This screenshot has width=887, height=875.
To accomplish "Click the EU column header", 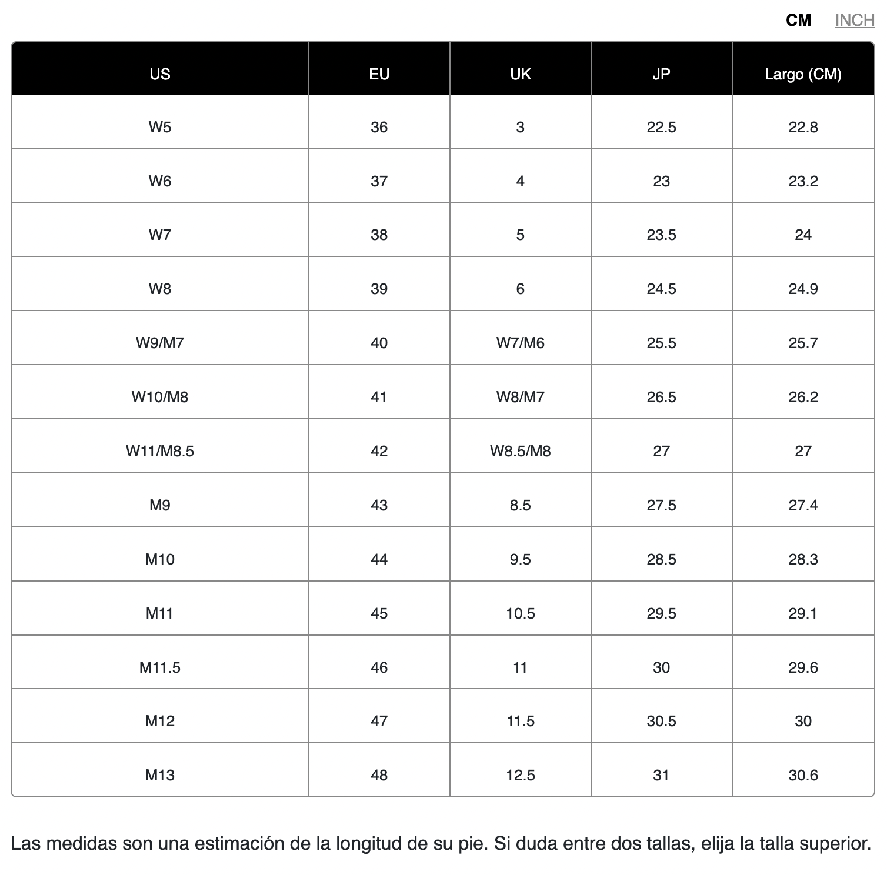I will point(379,74).
